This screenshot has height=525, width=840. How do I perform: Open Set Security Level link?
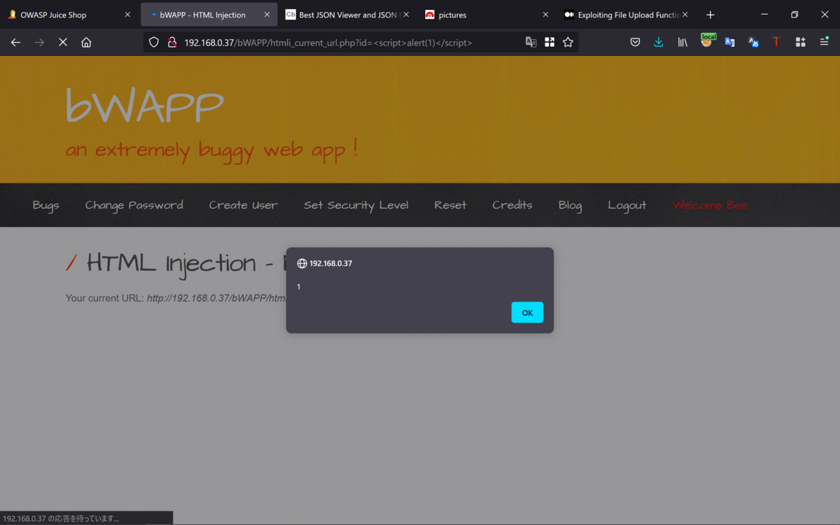click(356, 205)
